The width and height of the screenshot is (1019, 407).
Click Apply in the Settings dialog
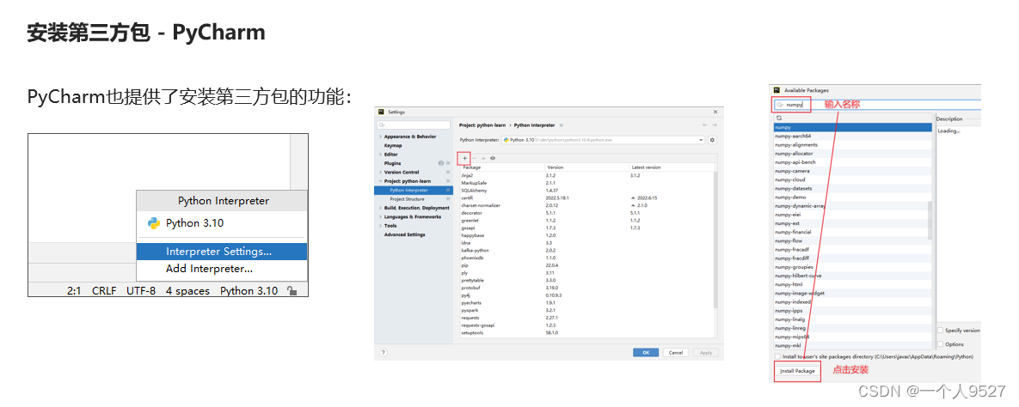706,352
